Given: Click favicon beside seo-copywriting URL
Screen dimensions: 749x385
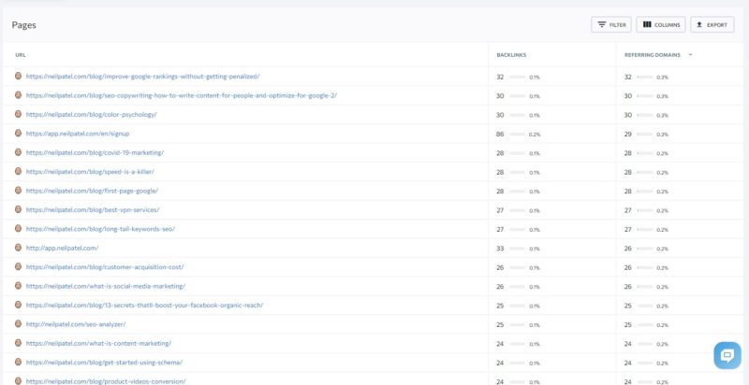Looking at the screenshot, I should click(x=18, y=94).
